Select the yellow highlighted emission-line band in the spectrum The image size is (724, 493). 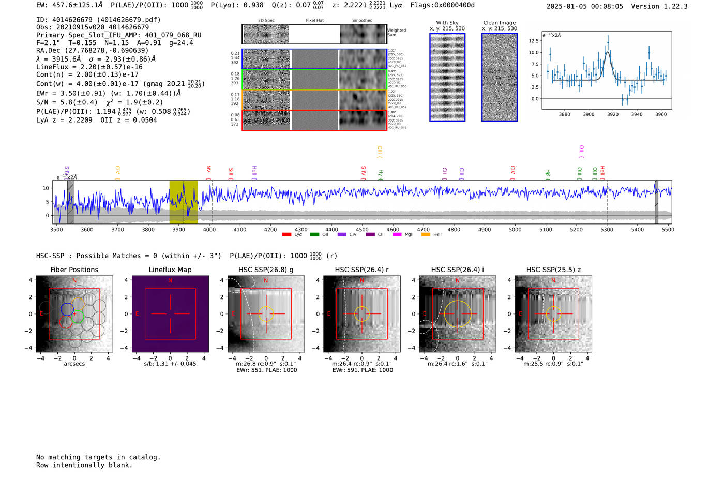tap(184, 202)
